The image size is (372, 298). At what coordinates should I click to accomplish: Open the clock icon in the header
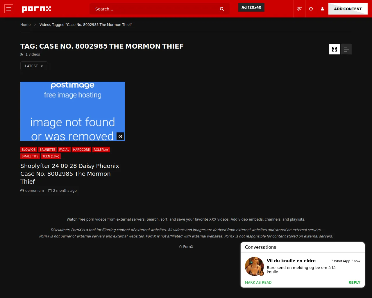click(x=311, y=9)
